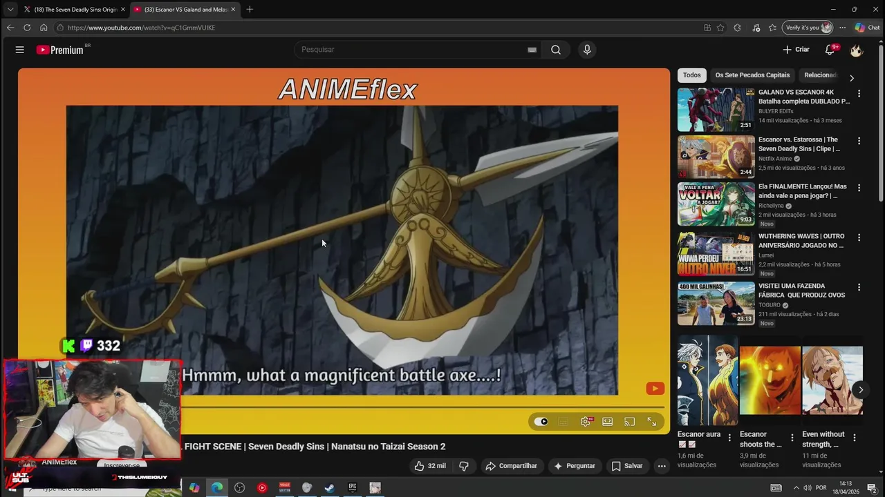
Task: Add page to favorites star icon
Action: tap(720, 28)
